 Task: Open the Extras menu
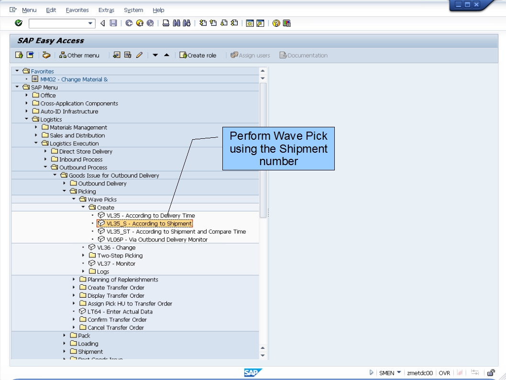click(x=106, y=10)
